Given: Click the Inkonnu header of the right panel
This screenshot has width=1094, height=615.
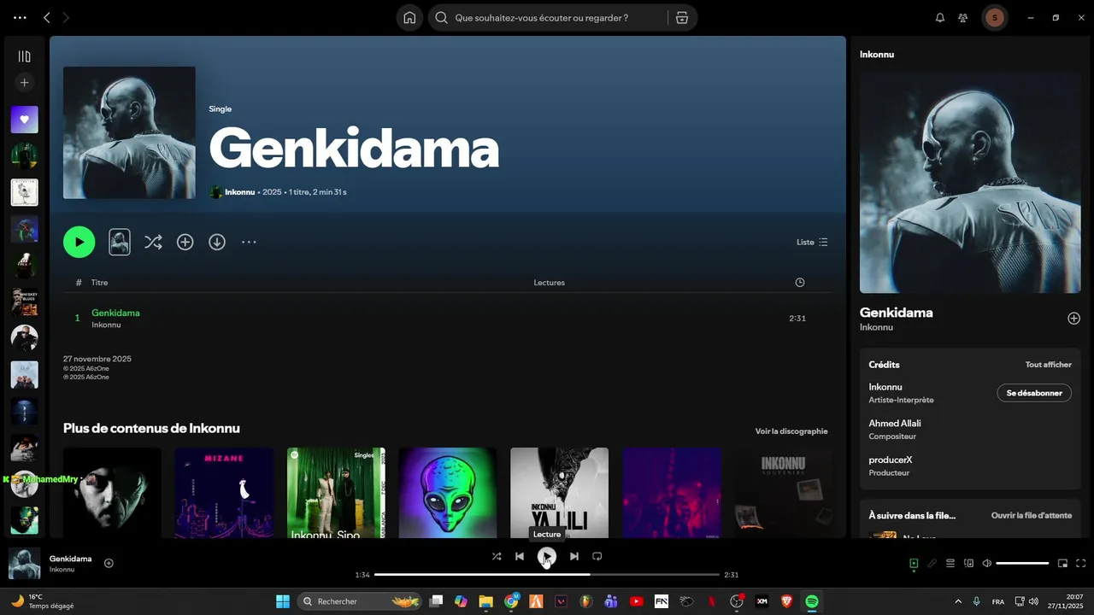Looking at the screenshot, I should pos(877,54).
